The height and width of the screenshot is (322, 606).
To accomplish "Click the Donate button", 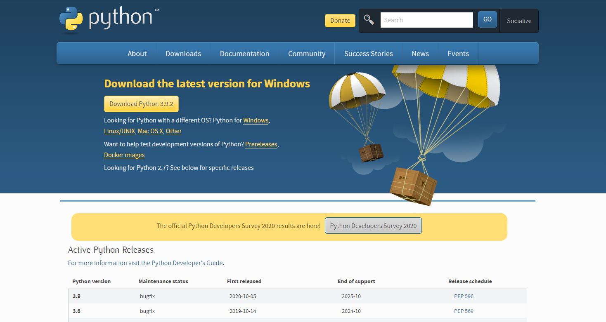I will click(340, 21).
